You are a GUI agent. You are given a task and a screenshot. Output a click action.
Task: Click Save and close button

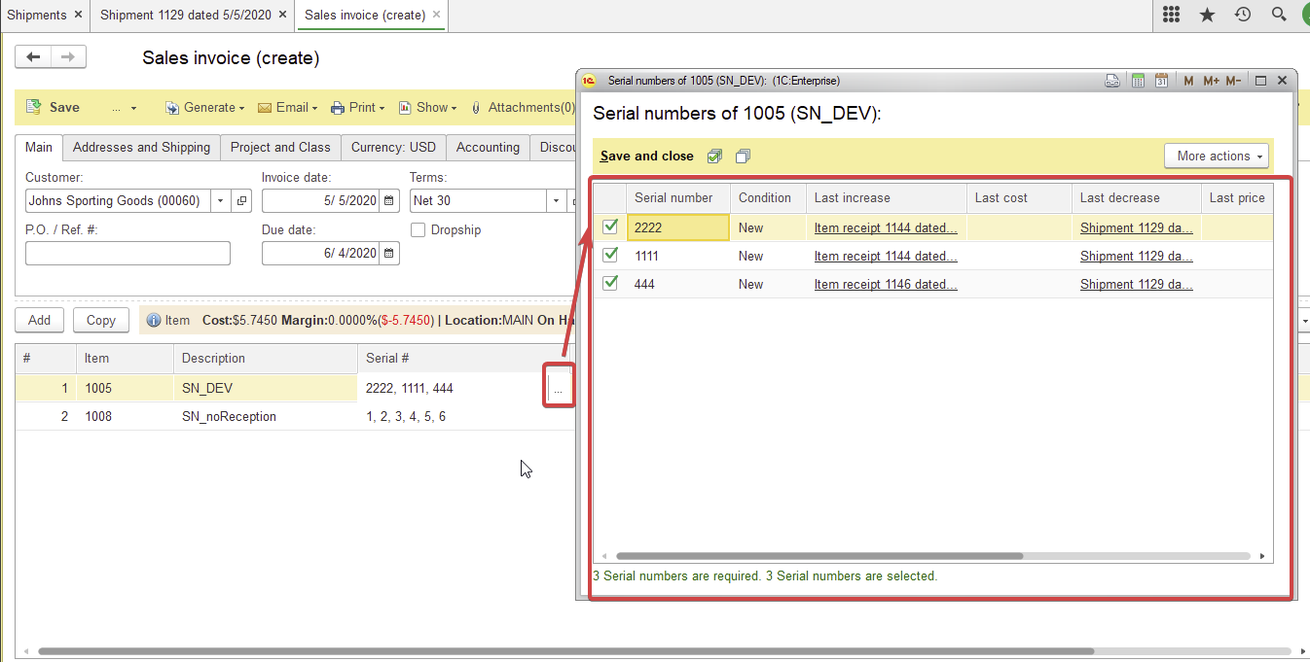tap(646, 157)
